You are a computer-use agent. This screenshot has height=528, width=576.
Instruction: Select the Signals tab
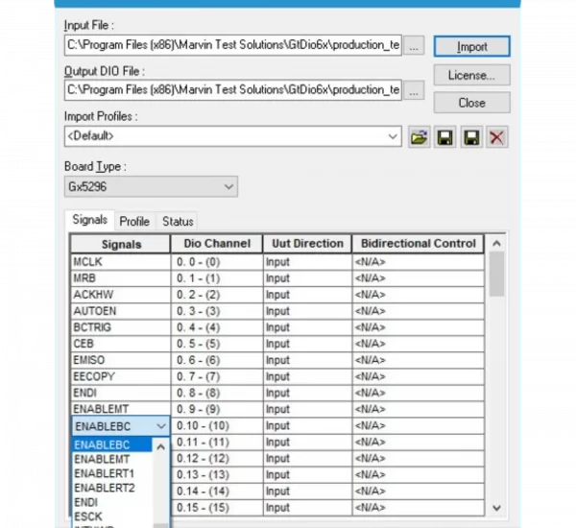90,220
